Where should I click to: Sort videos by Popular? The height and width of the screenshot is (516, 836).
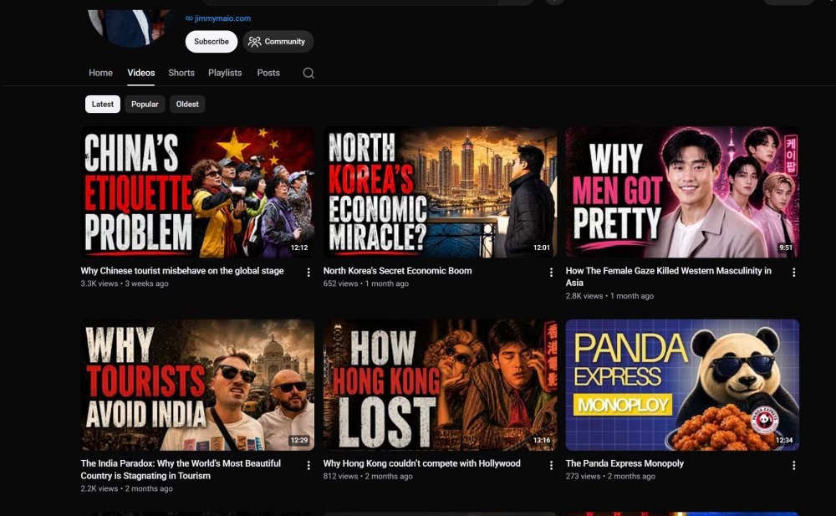click(145, 104)
